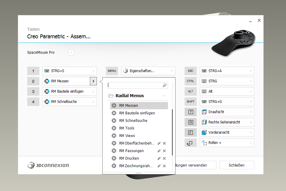Image resolution: width=286 pixels, height=191 pixels.
Task: Choose RM Views radial menu
Action: coord(139,136)
